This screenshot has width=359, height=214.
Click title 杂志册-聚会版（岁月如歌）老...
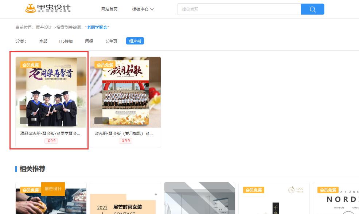tap(124, 133)
